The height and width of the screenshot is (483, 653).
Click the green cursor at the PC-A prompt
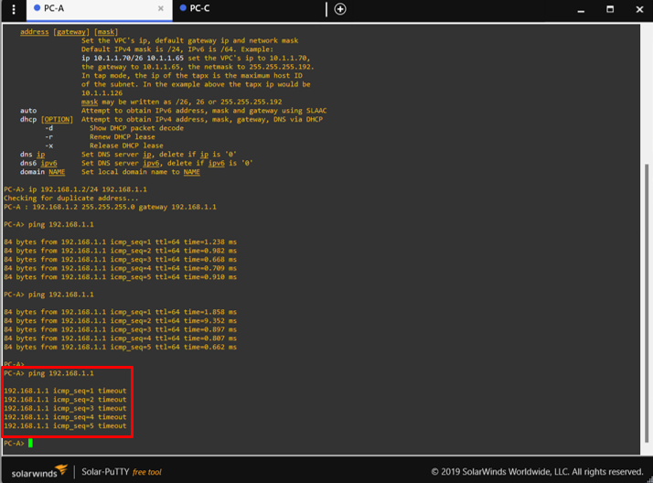[30, 443]
